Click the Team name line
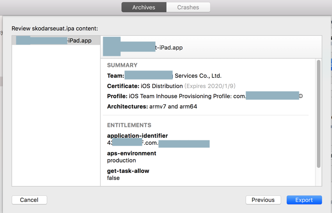The image size is (332, 213). click(x=164, y=76)
